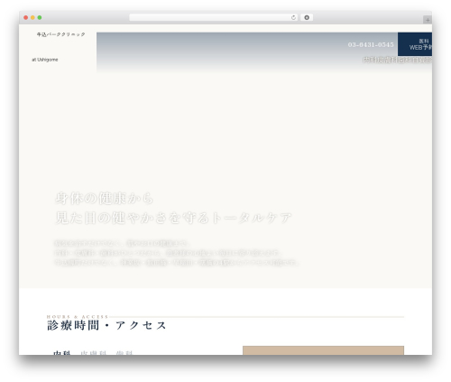Viewport: 451px width, 382px height.
Task: Click the HOURS & ACCESS section label
Action: coord(78,317)
